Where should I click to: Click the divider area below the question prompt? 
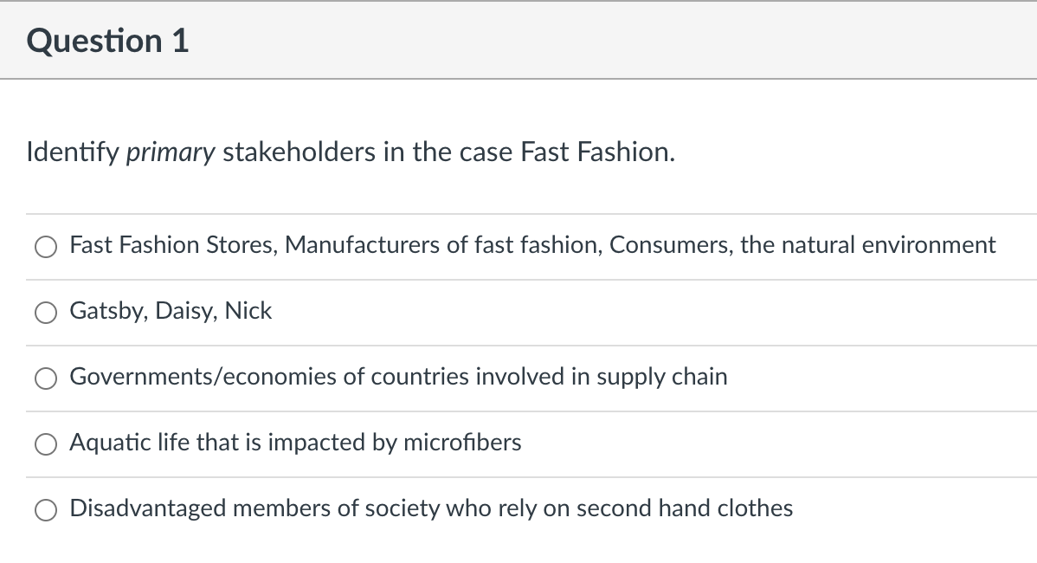pyautogui.click(x=518, y=214)
